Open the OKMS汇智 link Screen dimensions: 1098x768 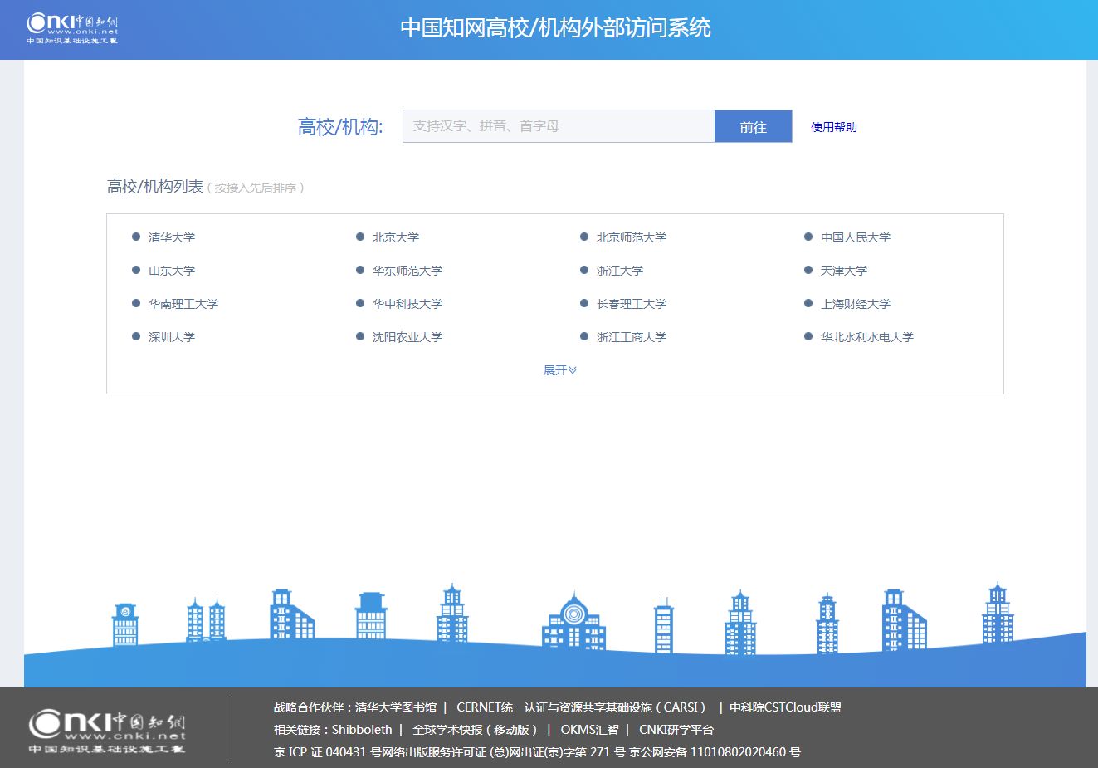pos(589,730)
